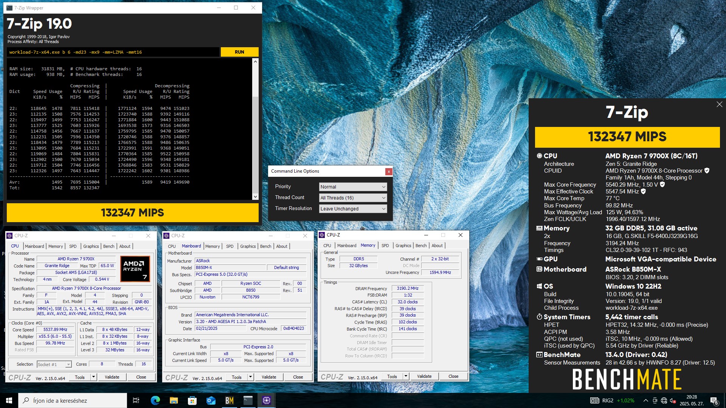Image resolution: width=726 pixels, height=408 pixels.
Task: Click the AMD Ryzen 7 logo in CPU-Z
Action: [x=135, y=269]
